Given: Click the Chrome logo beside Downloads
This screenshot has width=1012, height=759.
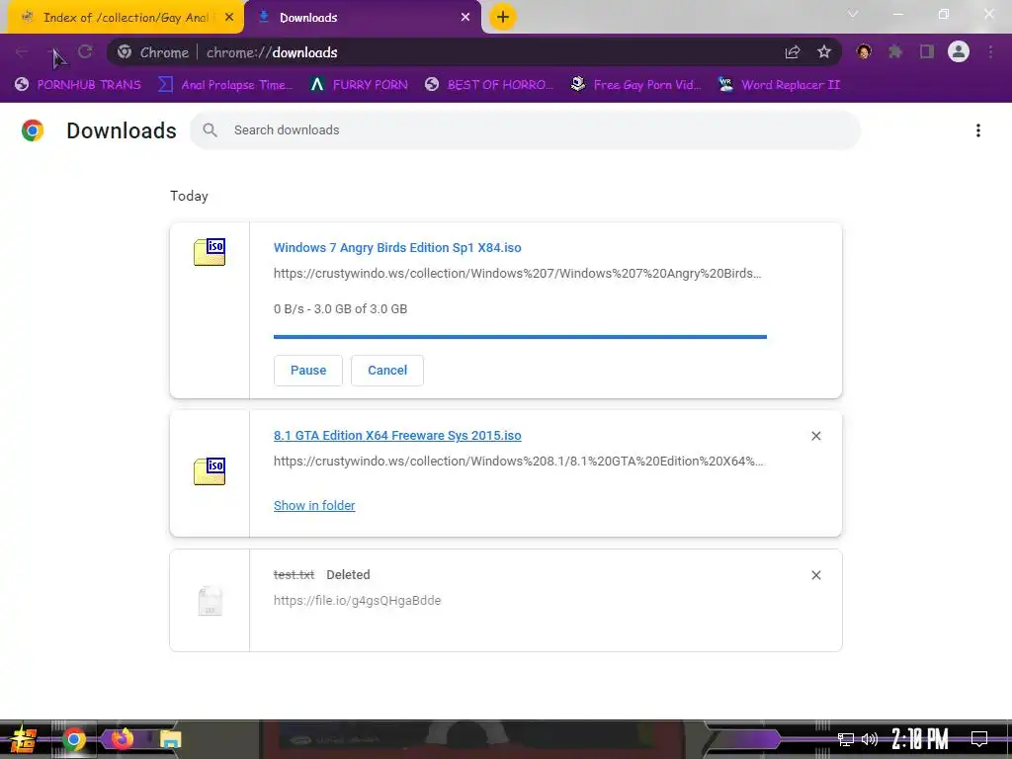Looking at the screenshot, I should 33,130.
